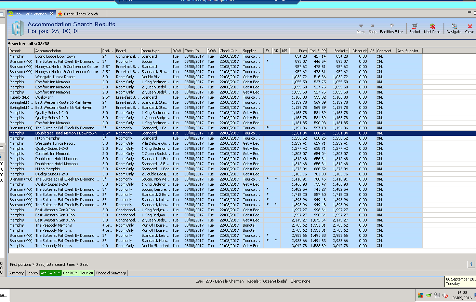The height and width of the screenshot is (302, 476).
Task: Sort by the Board column header
Action: pos(128,51)
